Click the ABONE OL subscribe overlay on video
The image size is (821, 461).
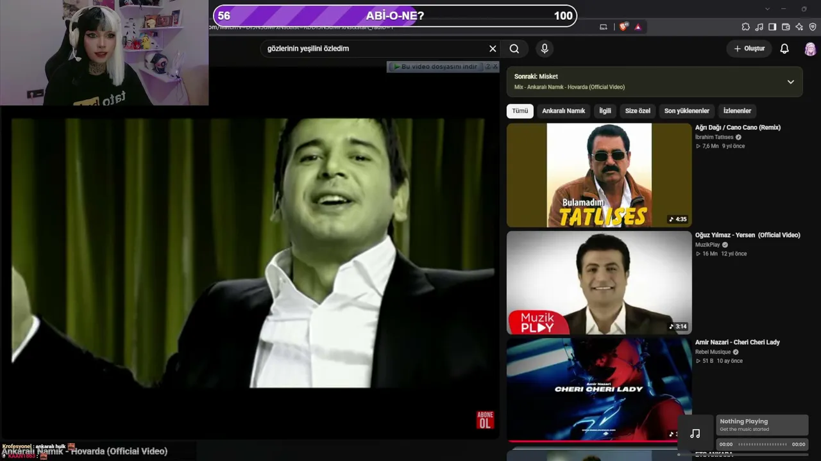pos(485,420)
